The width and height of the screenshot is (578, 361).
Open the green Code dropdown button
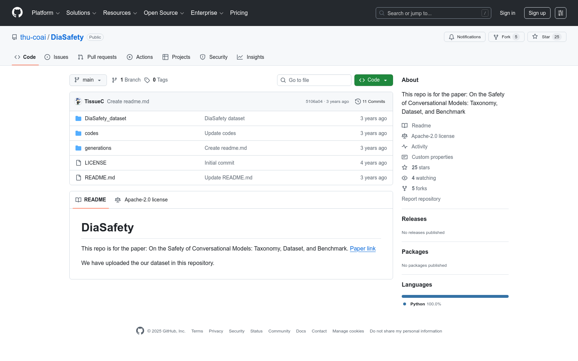[x=374, y=80]
